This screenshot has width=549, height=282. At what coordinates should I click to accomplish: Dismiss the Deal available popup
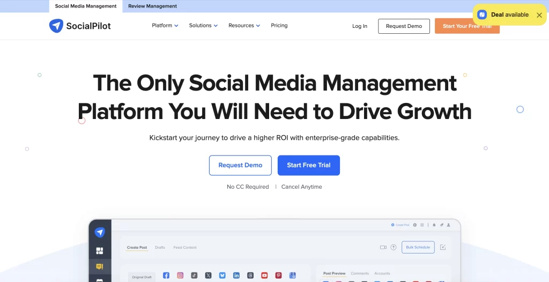click(539, 15)
